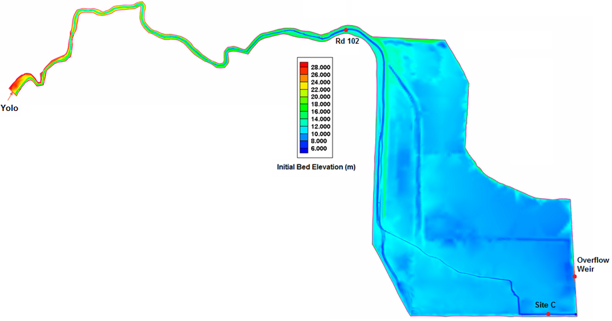Click the red marker at Rd 102
Screen dimensions: 612x321
pos(346,30)
